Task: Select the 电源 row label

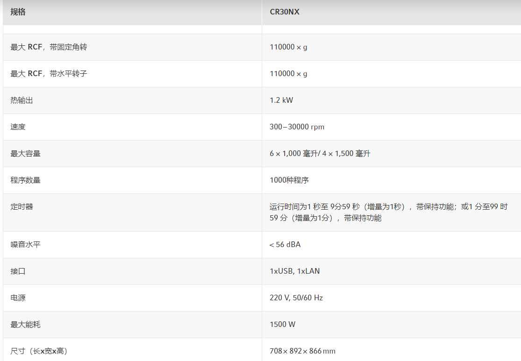Action: click(18, 298)
